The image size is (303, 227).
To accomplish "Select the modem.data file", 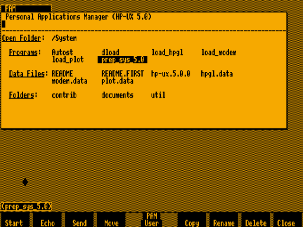I will pos(70,81).
